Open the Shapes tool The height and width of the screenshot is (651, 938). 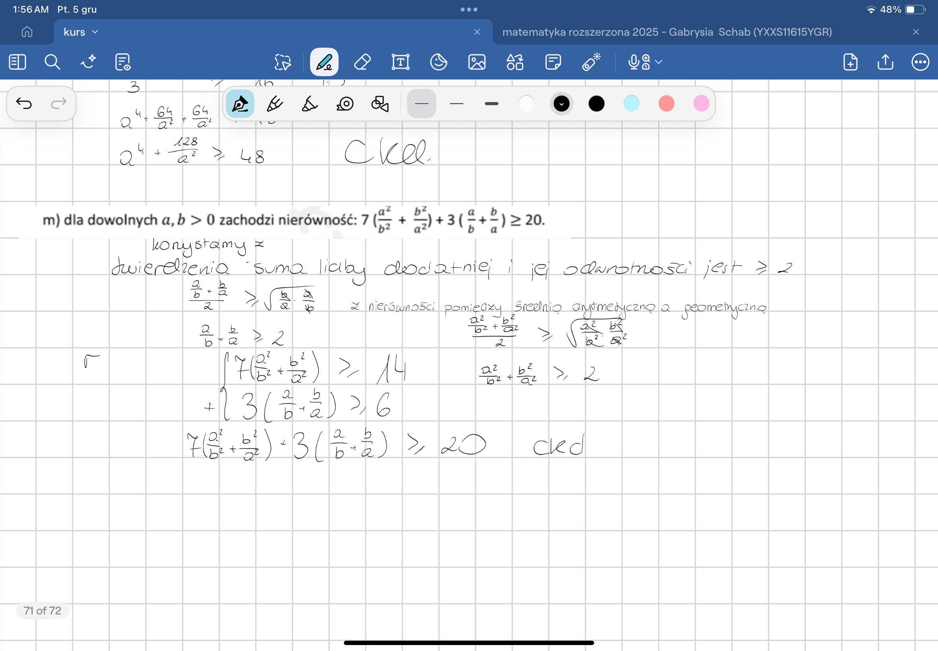click(515, 62)
